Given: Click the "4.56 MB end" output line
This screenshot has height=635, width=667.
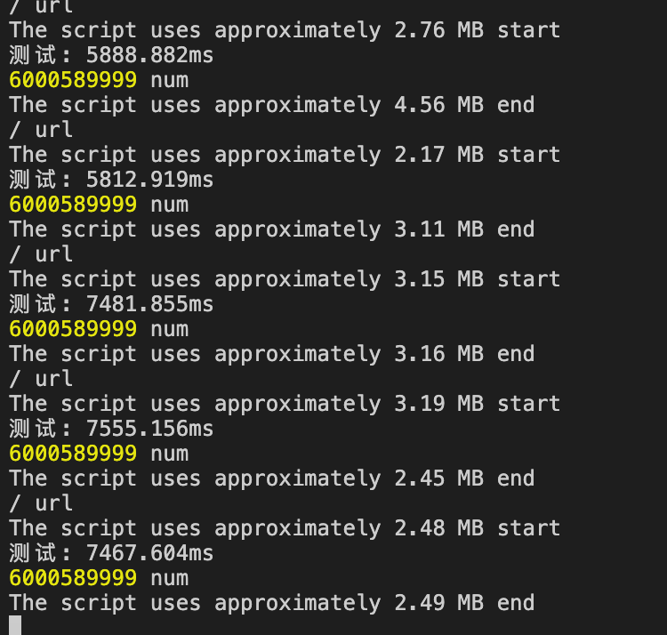Looking at the screenshot, I should [x=271, y=105].
